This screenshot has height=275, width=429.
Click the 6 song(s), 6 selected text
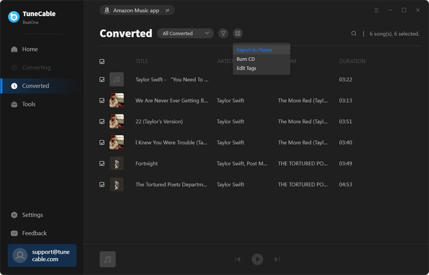coord(394,34)
